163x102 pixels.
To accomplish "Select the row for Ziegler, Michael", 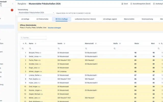I will pos(91,94).
